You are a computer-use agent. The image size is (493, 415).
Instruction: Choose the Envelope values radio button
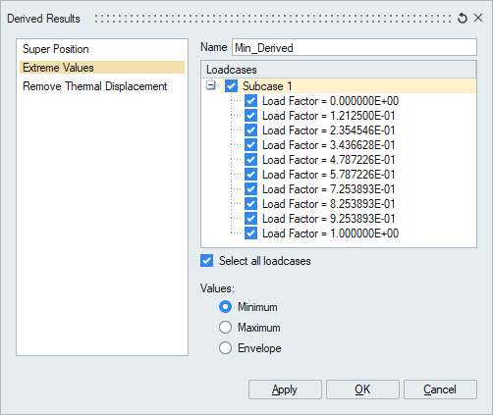tap(225, 348)
